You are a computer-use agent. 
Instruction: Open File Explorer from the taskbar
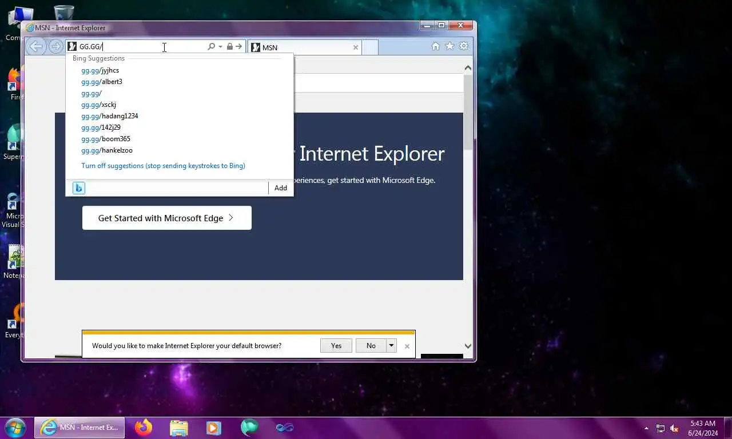[179, 428]
